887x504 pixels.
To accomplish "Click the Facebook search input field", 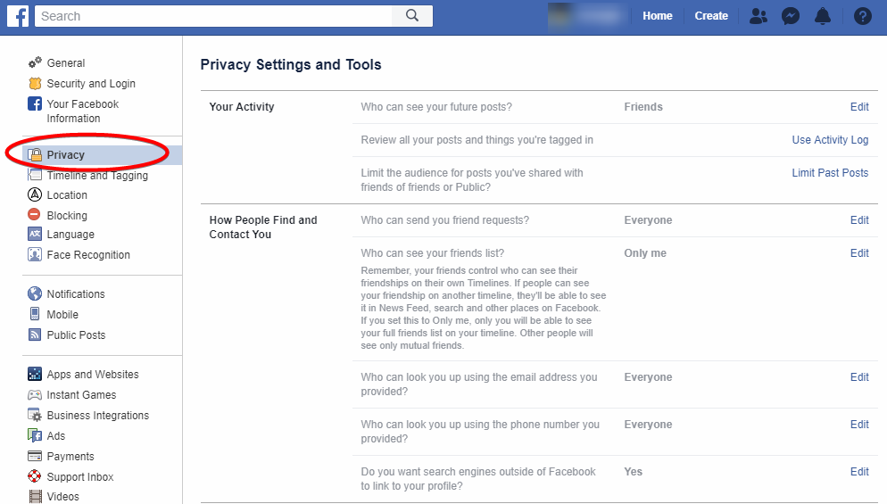I will pyautogui.click(x=214, y=16).
